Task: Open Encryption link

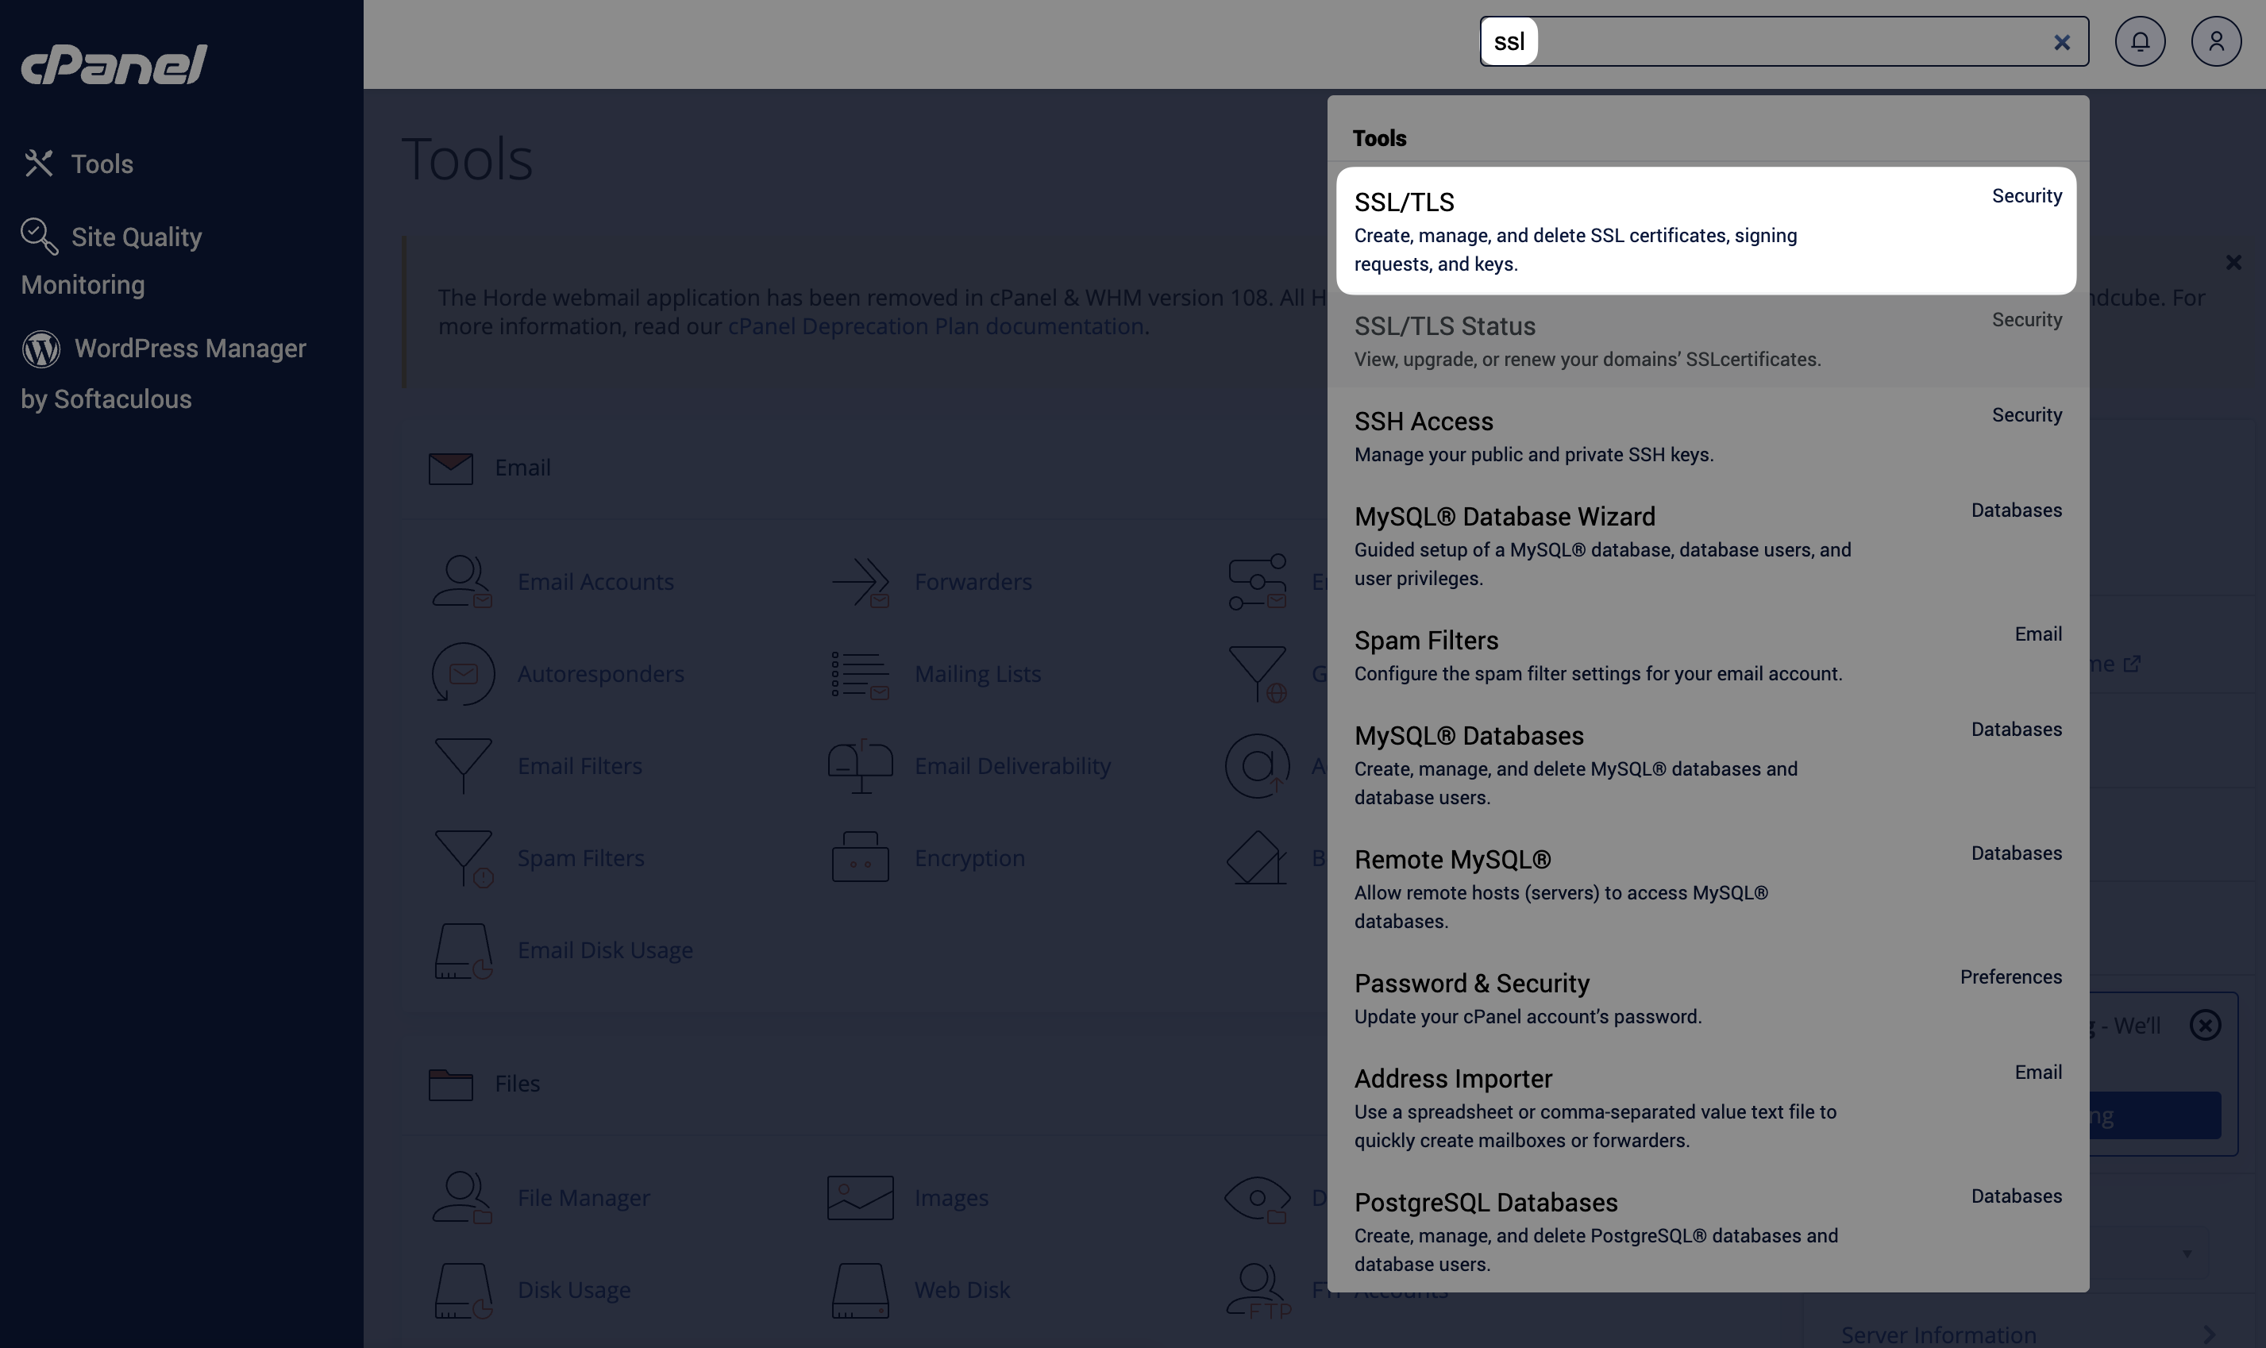Action: 969,858
